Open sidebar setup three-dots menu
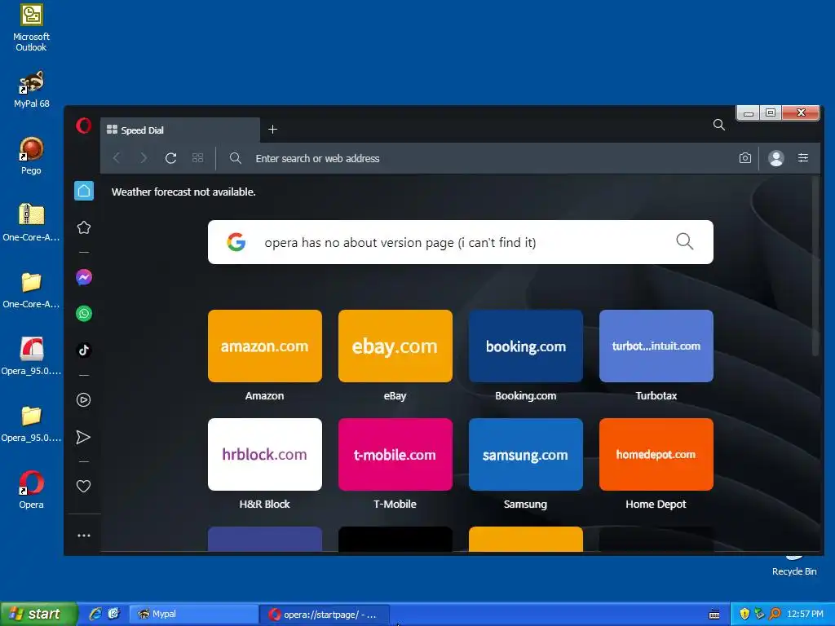Screen dimensions: 835x626 point(84,536)
